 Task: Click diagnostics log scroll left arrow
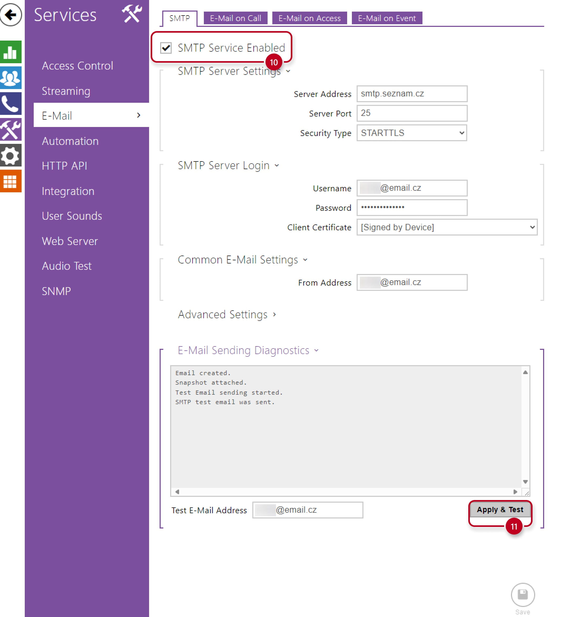coord(177,492)
